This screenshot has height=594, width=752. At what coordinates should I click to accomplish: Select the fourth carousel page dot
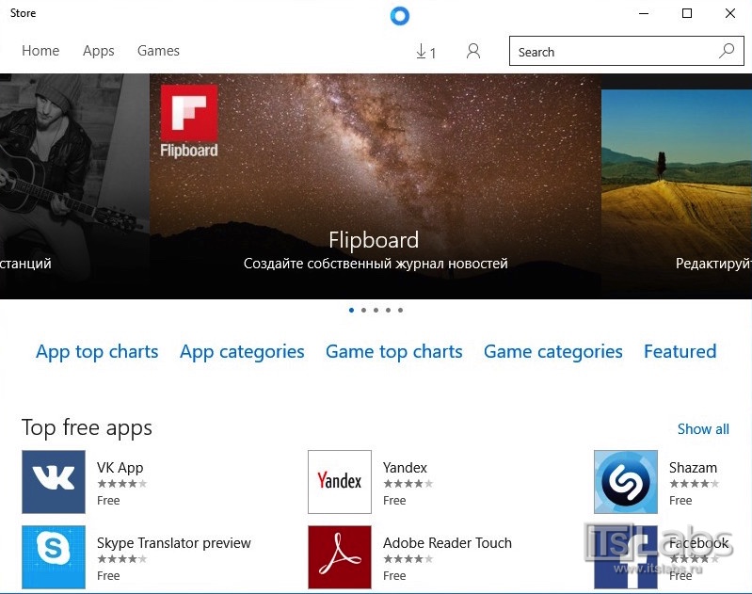coord(388,310)
